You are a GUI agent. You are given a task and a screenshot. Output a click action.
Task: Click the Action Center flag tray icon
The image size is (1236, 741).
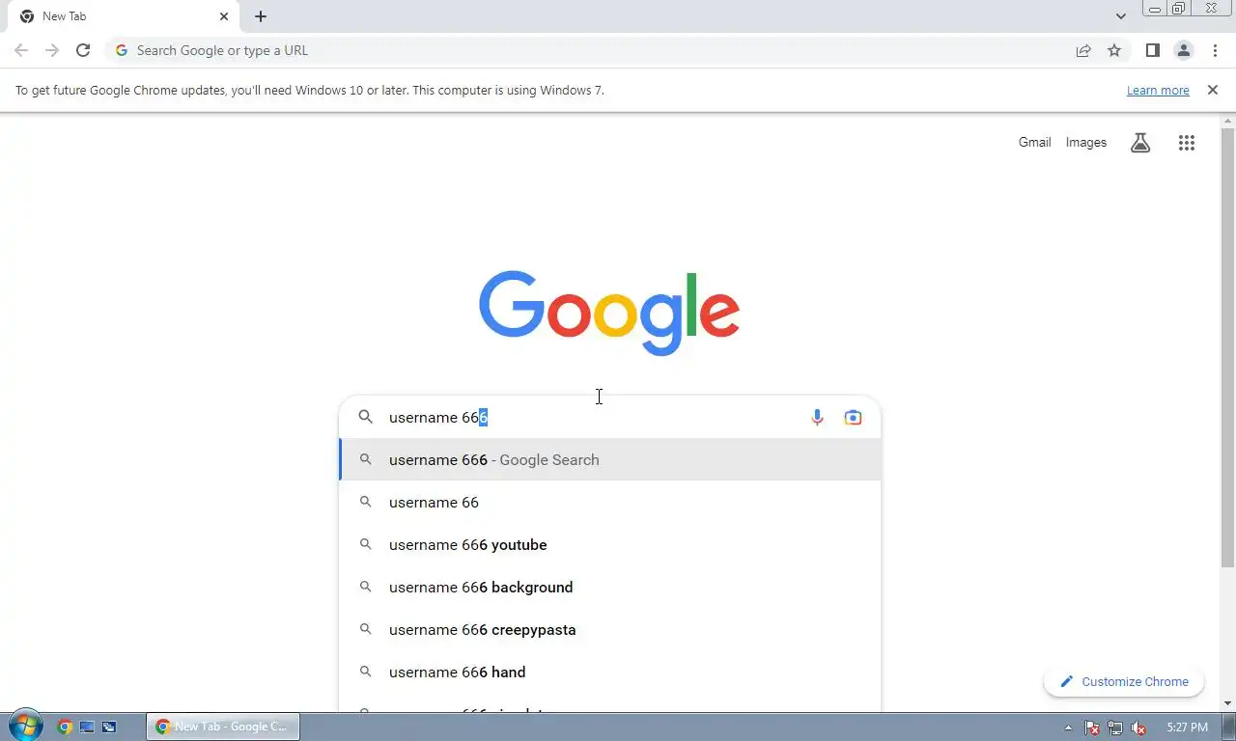click(x=1092, y=727)
